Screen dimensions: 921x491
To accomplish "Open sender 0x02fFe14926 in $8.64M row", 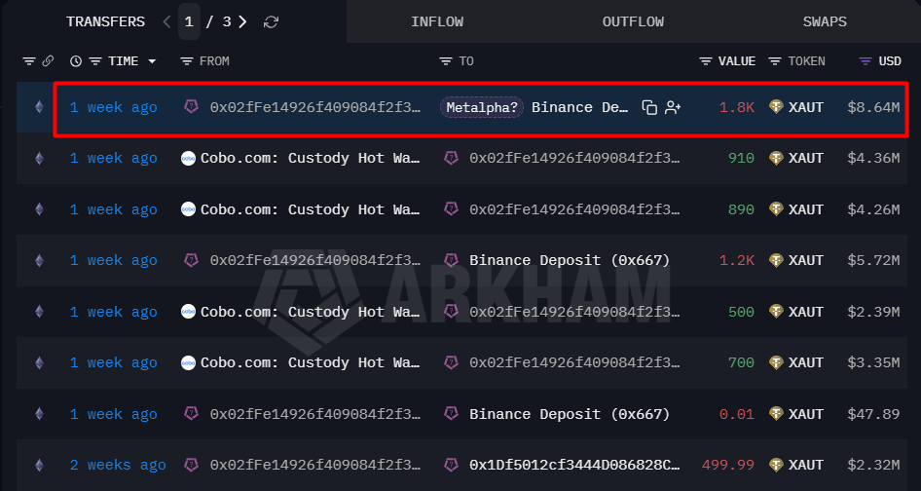I will pyautogui.click(x=314, y=107).
